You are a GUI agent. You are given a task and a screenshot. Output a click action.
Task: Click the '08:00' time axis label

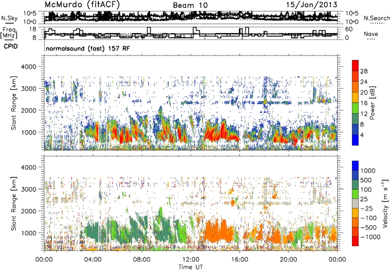(x=142, y=260)
